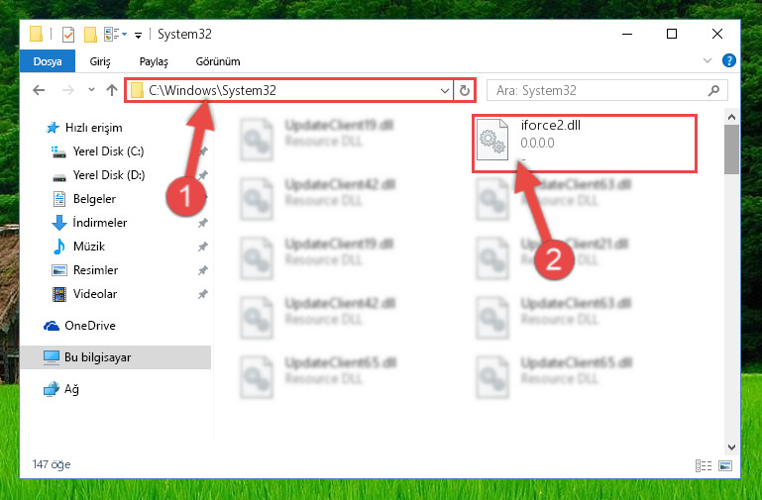Open the Help question mark icon

point(729,60)
